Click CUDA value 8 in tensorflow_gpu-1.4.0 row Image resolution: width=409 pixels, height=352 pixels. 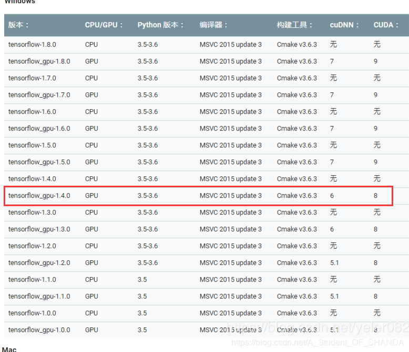click(375, 196)
